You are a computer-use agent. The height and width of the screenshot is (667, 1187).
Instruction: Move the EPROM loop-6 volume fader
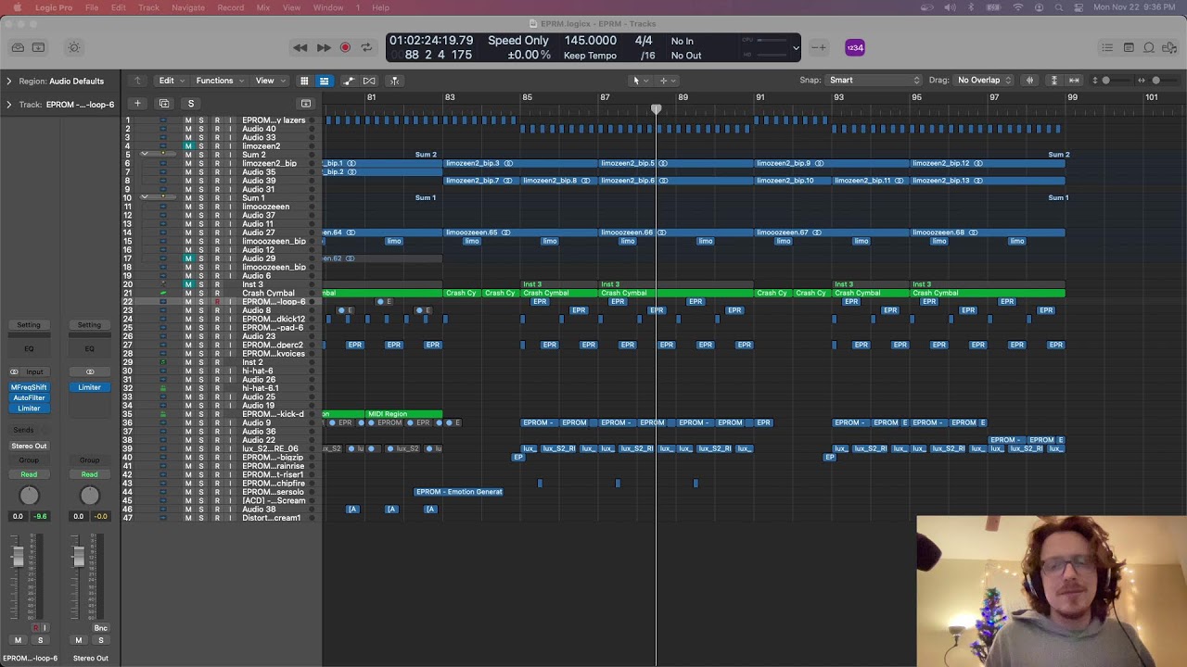coord(18,557)
